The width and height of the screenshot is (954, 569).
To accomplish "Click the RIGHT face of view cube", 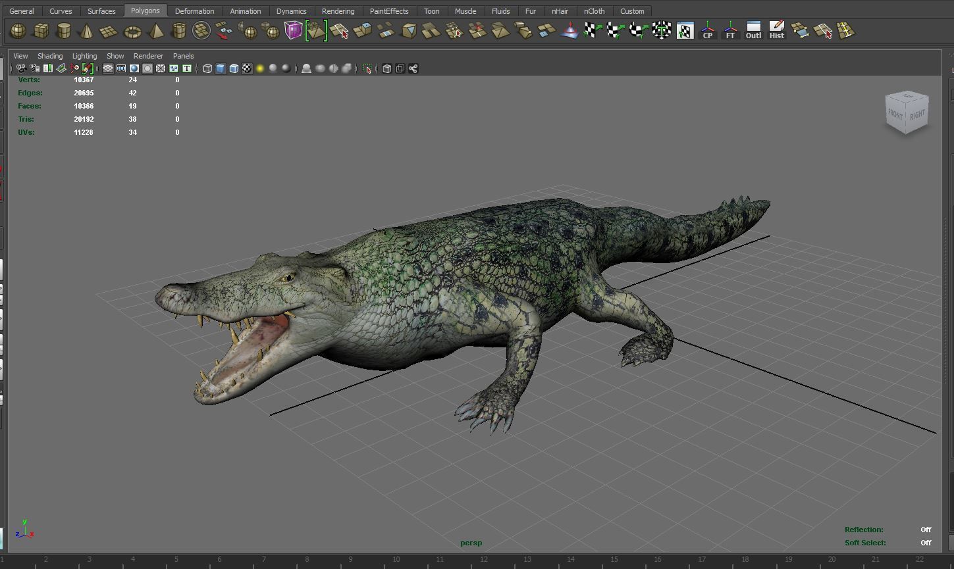I will [x=917, y=114].
